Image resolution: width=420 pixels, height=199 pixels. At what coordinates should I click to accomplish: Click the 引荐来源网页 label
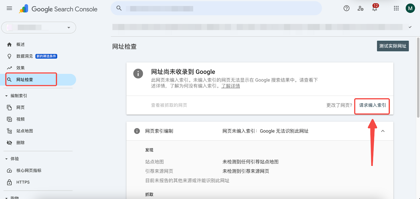click(159, 171)
